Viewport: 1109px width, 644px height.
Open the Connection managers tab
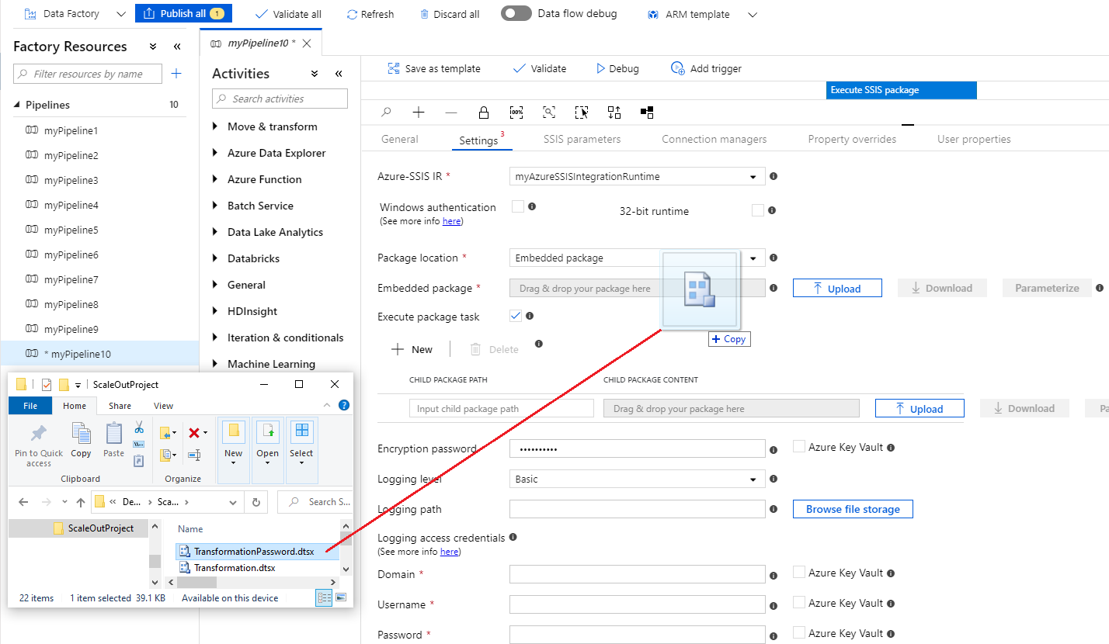click(x=713, y=139)
